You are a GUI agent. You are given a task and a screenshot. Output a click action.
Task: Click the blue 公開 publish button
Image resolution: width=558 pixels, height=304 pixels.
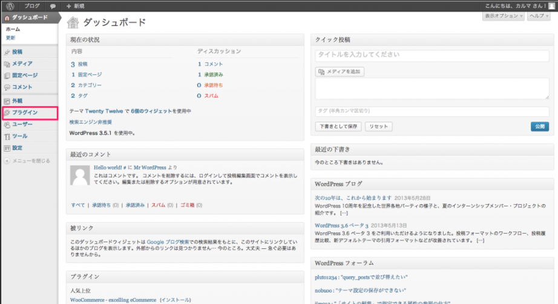point(540,127)
